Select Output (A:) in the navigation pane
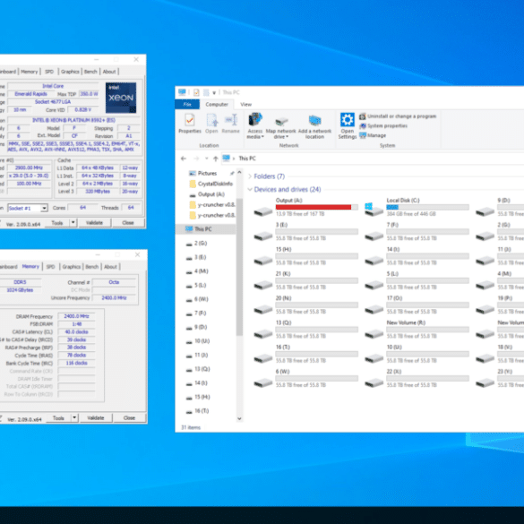The width and height of the screenshot is (524, 524). [207, 194]
